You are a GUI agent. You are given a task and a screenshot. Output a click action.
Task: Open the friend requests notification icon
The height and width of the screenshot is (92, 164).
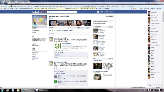click(x=41, y=12)
